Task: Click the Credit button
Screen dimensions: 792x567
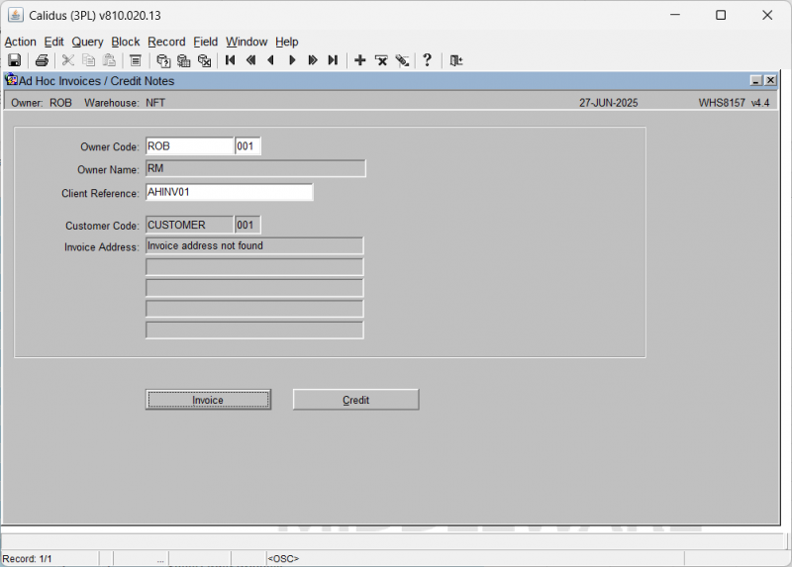Action: (355, 400)
